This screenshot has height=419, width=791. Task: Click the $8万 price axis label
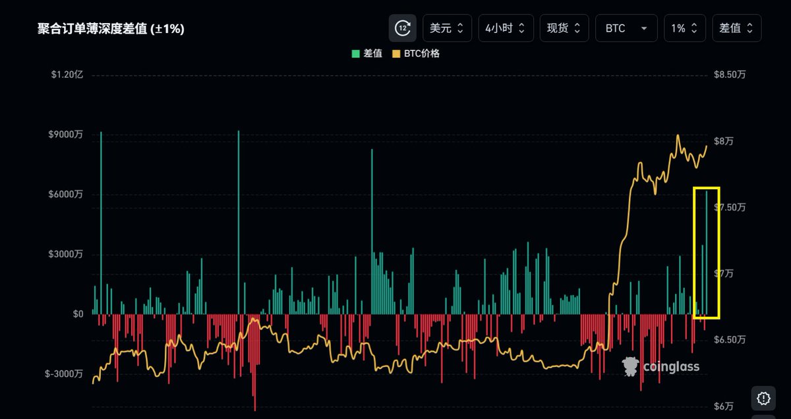pos(724,141)
